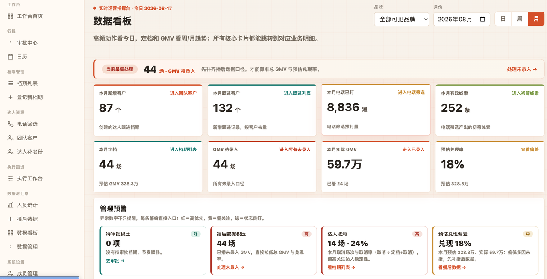Click the 132 个 follow-up customers figure
The width and height of the screenshot is (547, 279).
(x=227, y=108)
